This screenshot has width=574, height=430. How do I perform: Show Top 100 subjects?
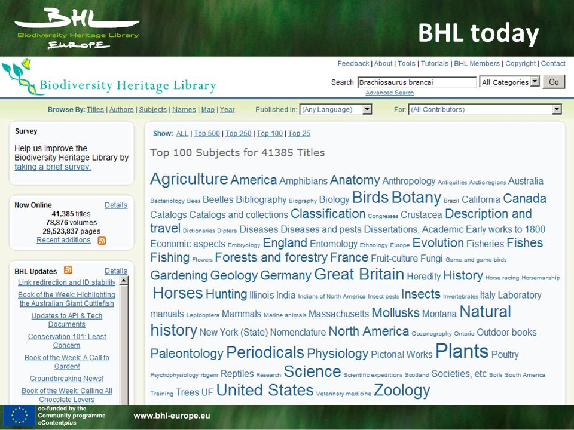[x=270, y=133]
